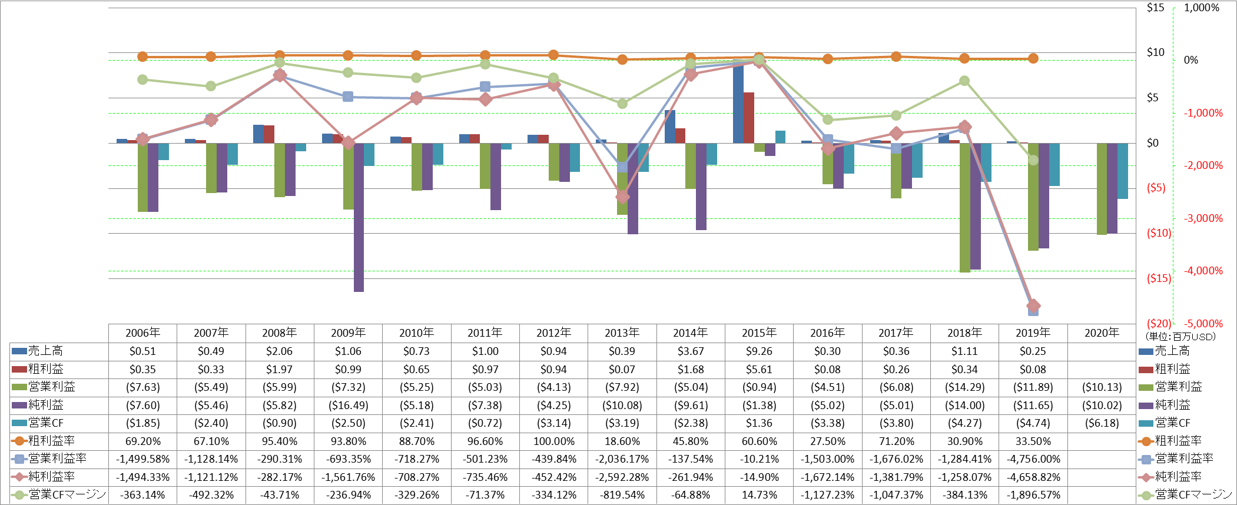Click the 売上高 legend entry beside $0.51
Screen dimensions: 1237x505
37,351
